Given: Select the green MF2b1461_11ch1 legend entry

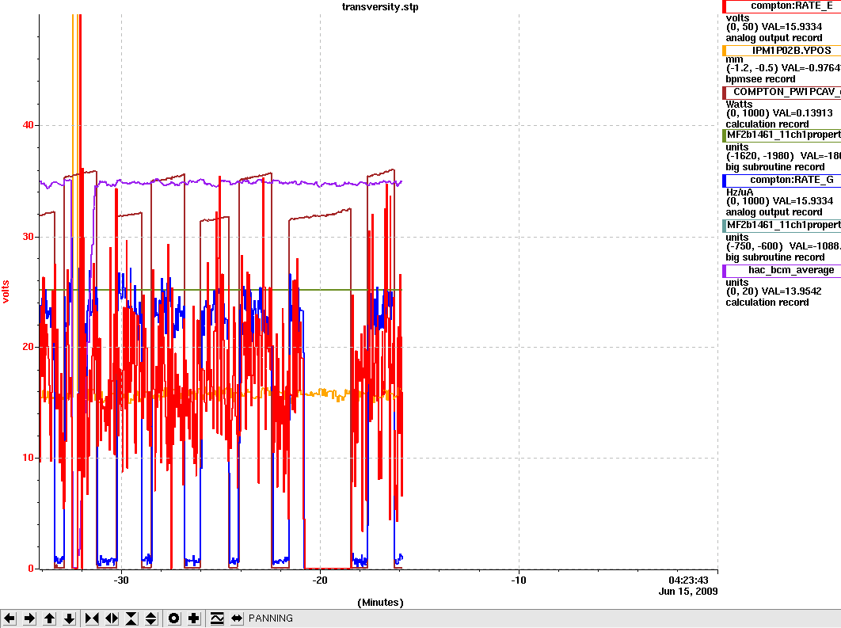Looking at the screenshot, I should point(783,135).
